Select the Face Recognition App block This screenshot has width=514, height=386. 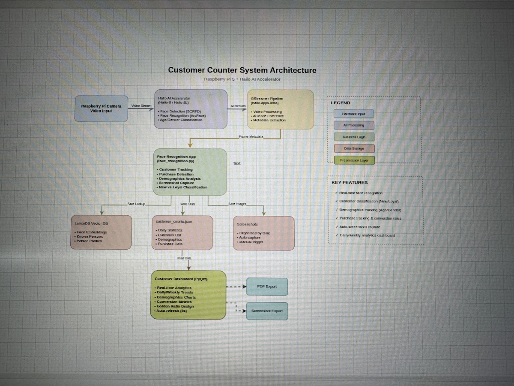coord(190,172)
